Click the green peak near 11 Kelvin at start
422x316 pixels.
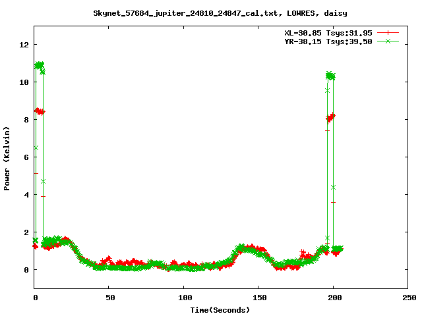click(x=39, y=66)
